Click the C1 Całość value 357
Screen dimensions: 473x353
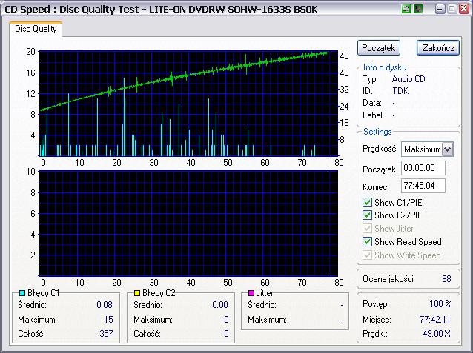106,334
